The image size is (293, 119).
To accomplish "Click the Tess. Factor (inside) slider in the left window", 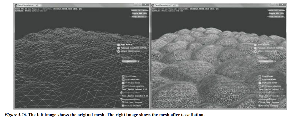I will click(x=130, y=99).
